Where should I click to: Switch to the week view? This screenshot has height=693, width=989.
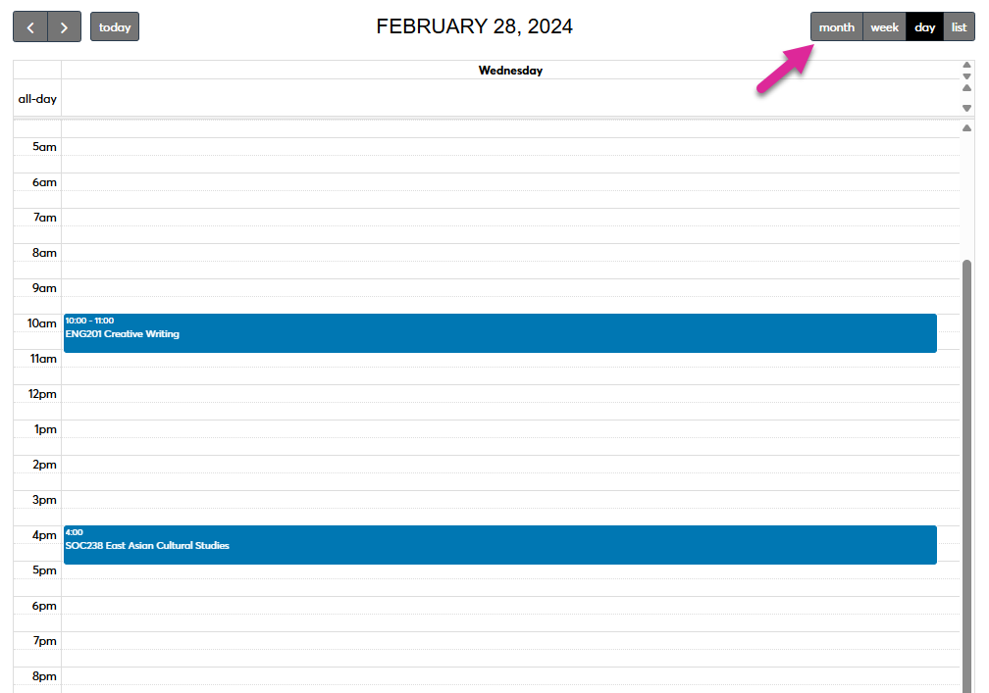[884, 26]
